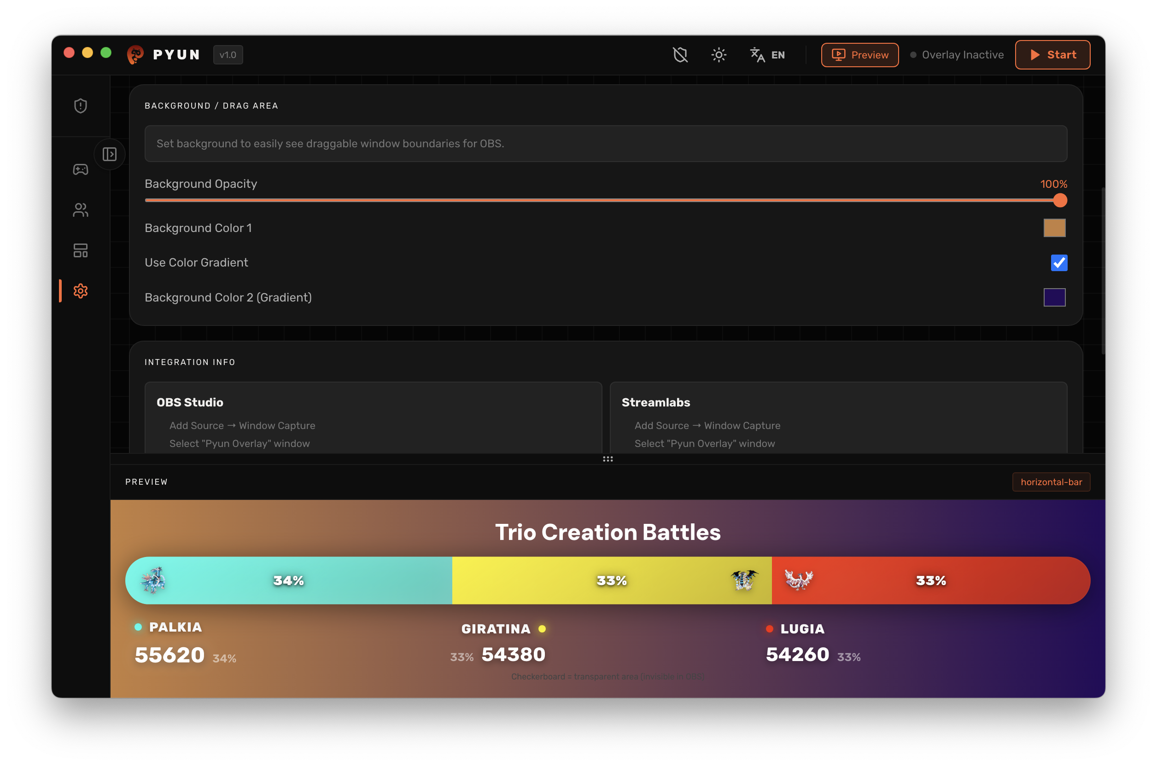1157x766 pixels.
Task: Click the LUGIA name label
Action: pos(802,629)
